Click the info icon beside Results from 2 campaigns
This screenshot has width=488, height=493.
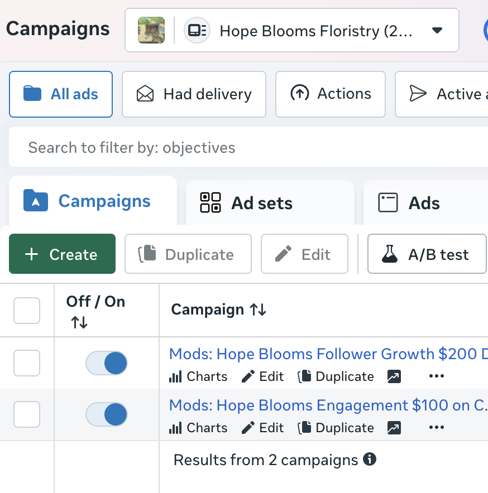(x=370, y=459)
